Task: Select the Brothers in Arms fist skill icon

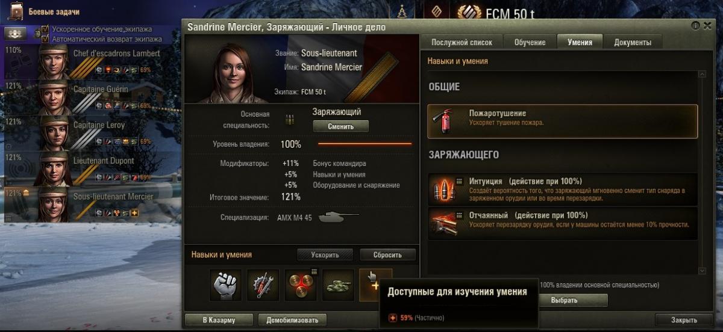Action: tap(225, 285)
